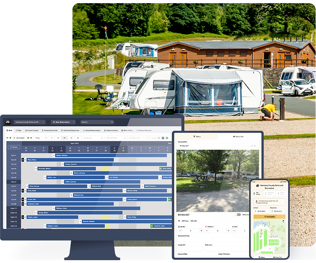Select the 14-day range button

pyautogui.click(x=58, y=138)
